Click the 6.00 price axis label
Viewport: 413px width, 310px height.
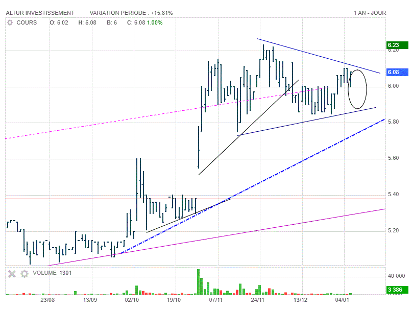click(x=393, y=86)
